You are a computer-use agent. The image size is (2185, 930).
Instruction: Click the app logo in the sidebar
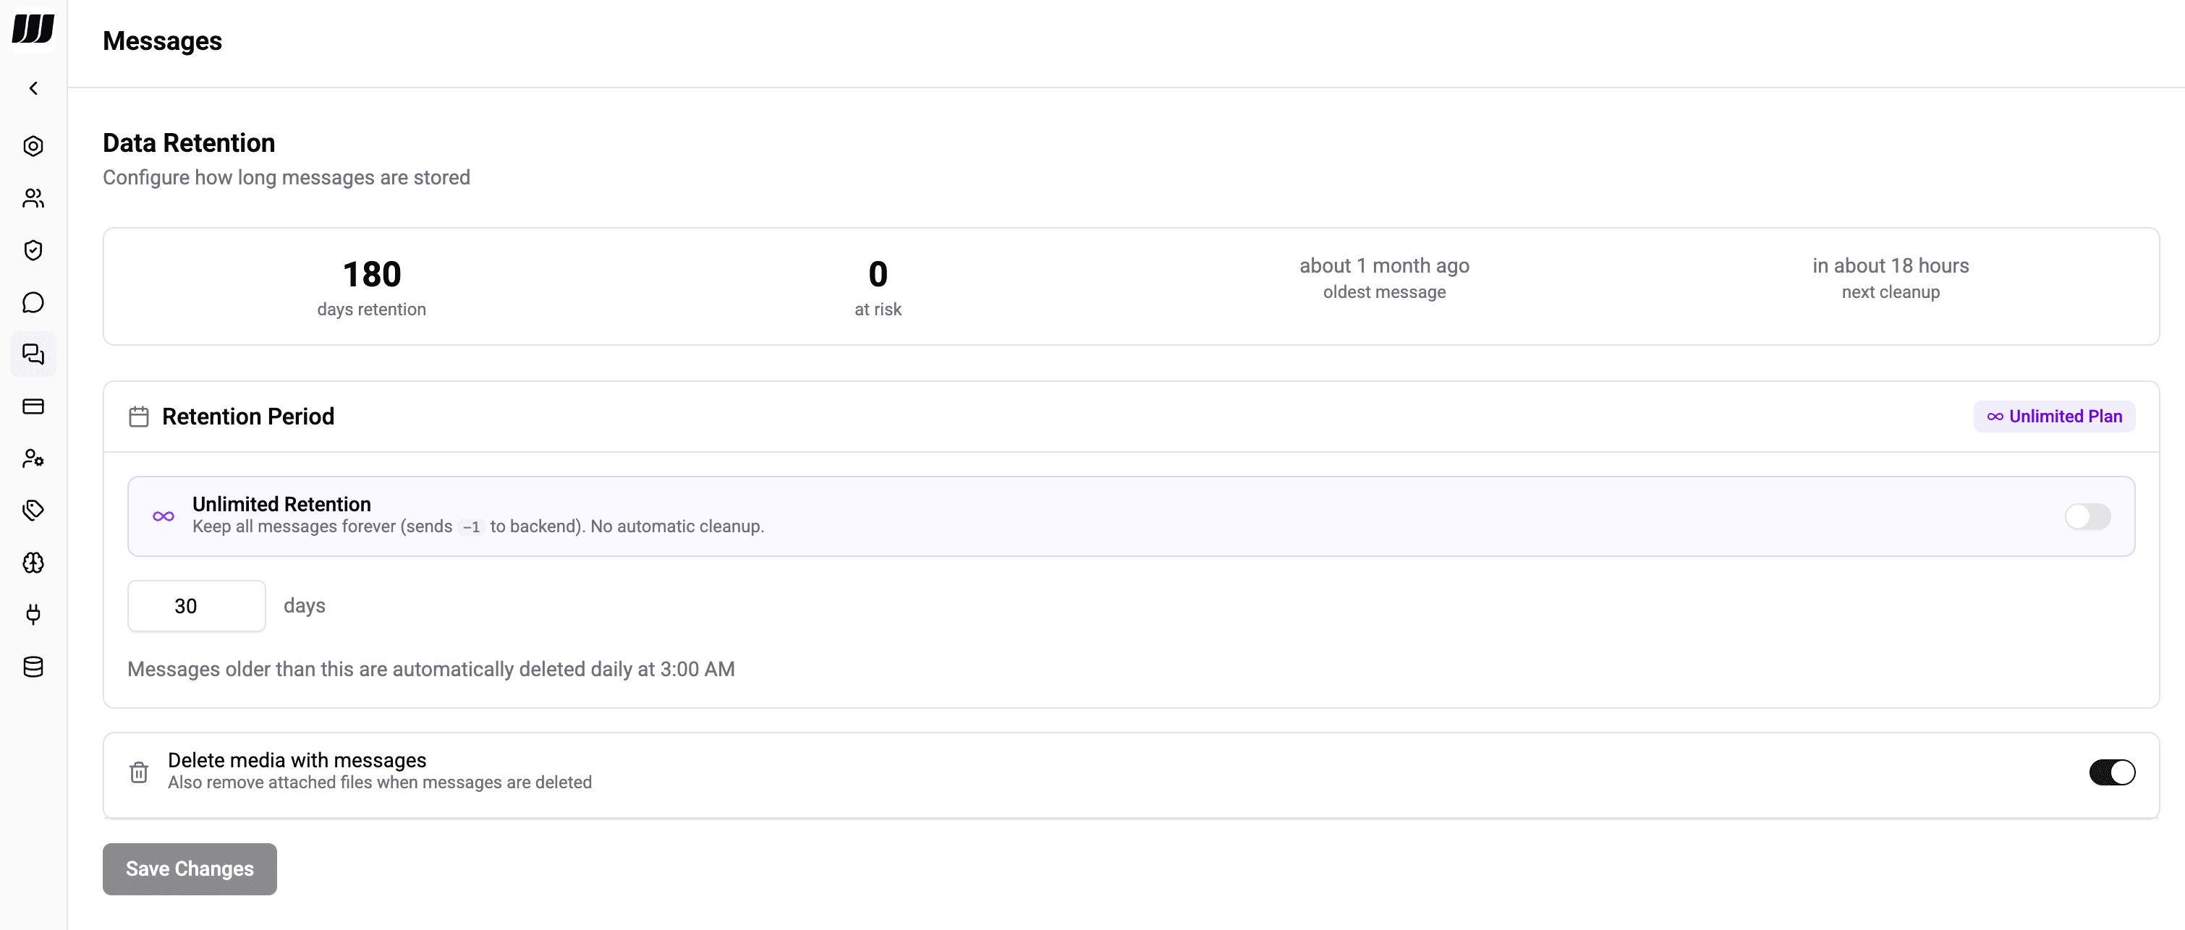click(33, 28)
